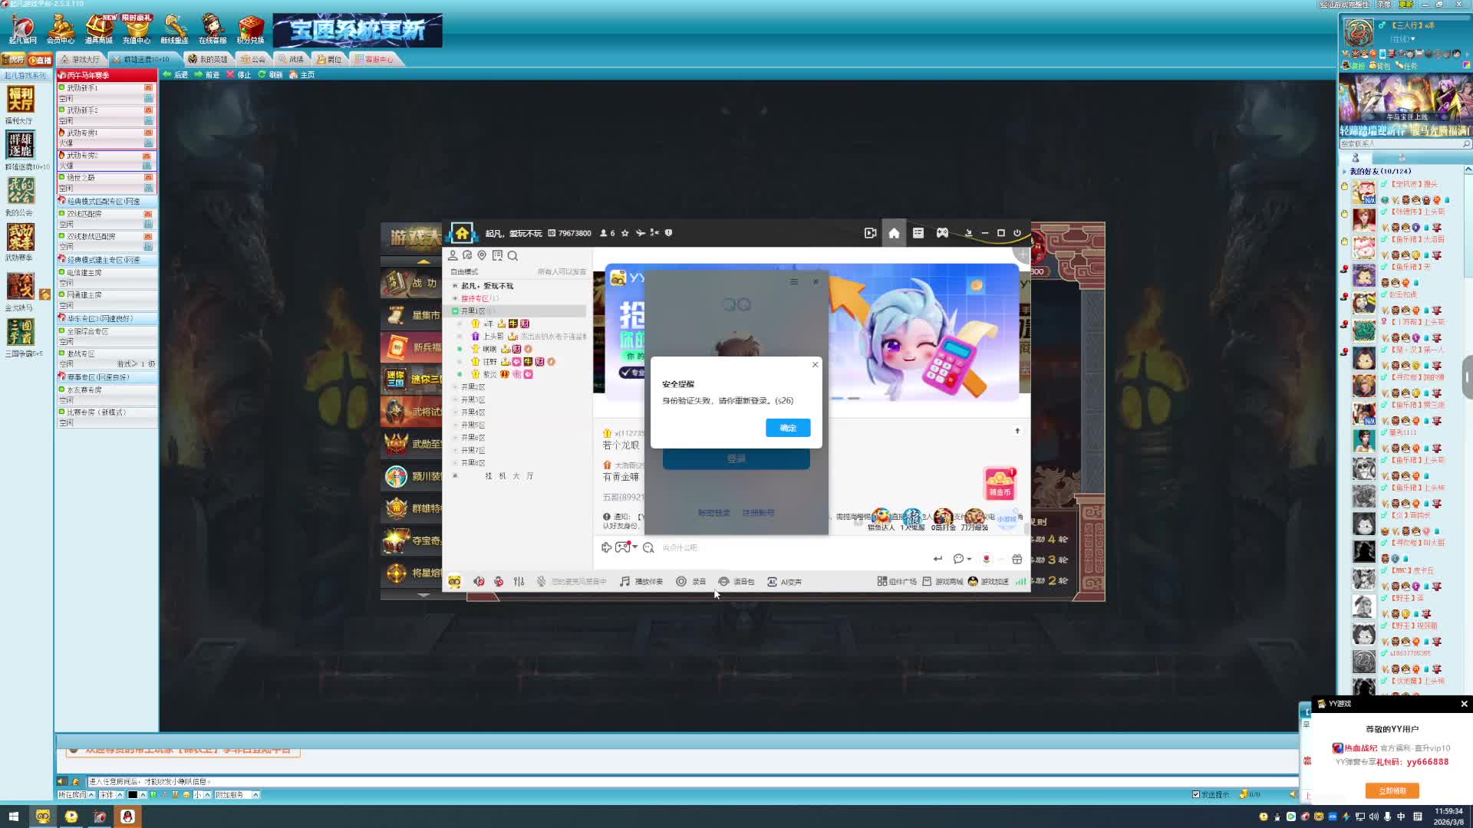Viewport: 1473px width, 828px height.
Task: Click 立即领取 button in YY popup
Action: (1392, 790)
